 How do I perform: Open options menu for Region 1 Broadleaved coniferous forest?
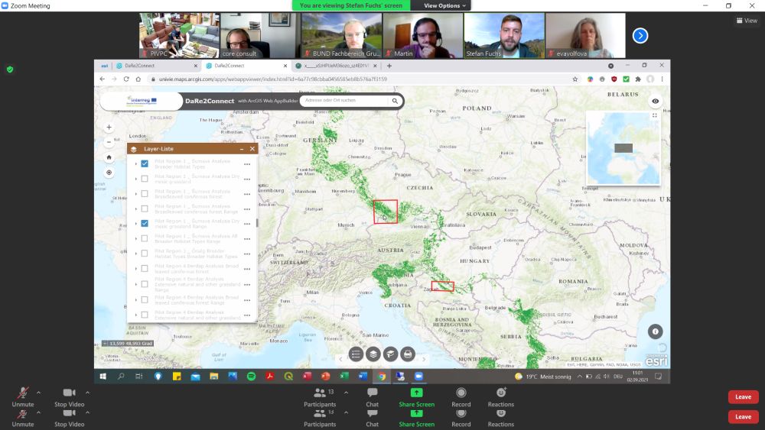point(247,194)
